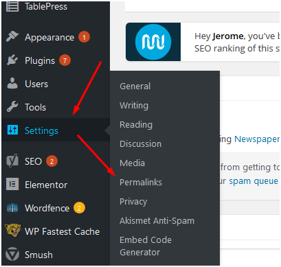The height and width of the screenshot is (267, 281).
Task: Choose Media in Settings submenu
Action: pos(132,163)
